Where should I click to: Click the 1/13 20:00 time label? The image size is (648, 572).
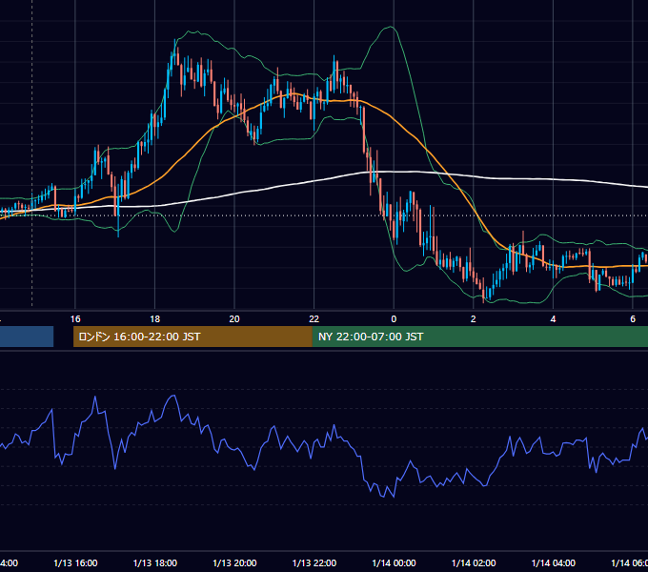point(234,562)
